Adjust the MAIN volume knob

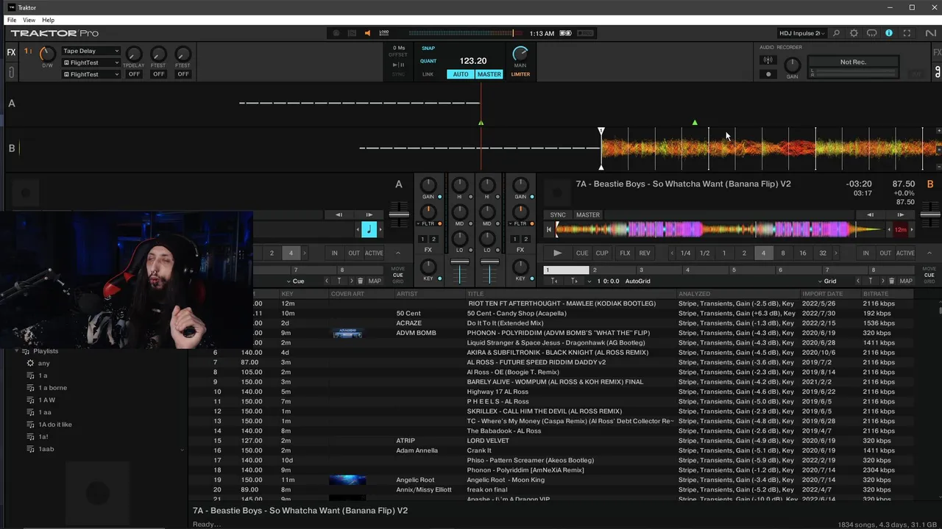[x=520, y=54]
